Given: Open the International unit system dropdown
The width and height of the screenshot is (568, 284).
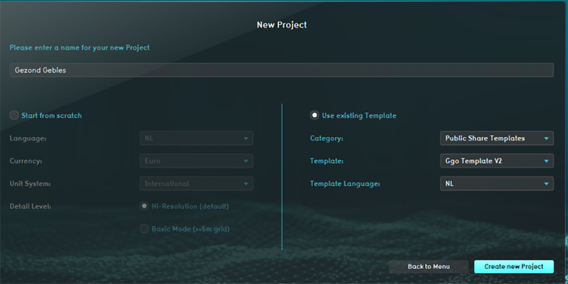Looking at the screenshot, I should [197, 184].
